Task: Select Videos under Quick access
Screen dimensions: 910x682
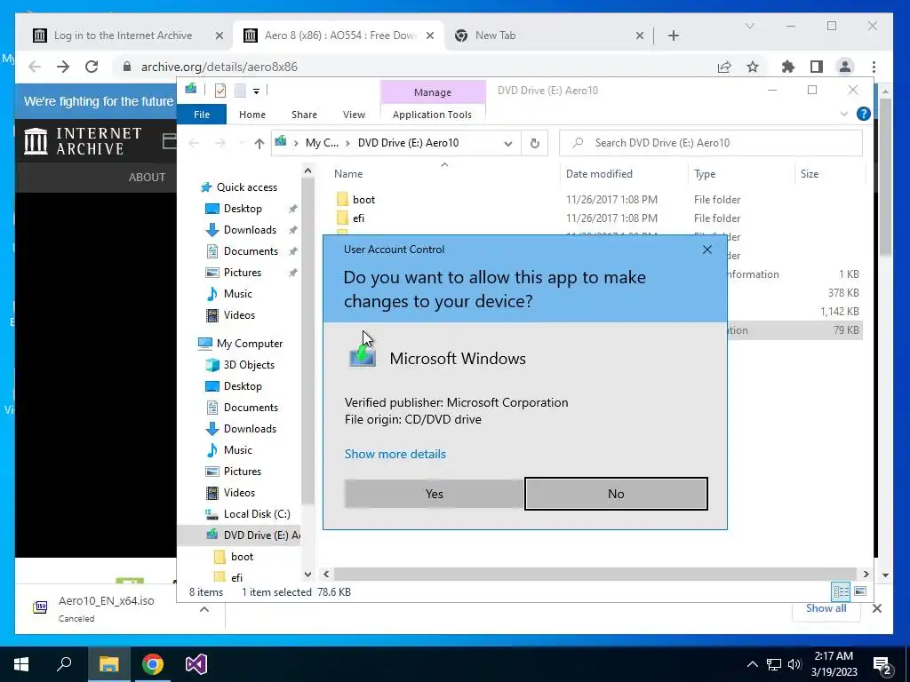Action: (x=239, y=315)
